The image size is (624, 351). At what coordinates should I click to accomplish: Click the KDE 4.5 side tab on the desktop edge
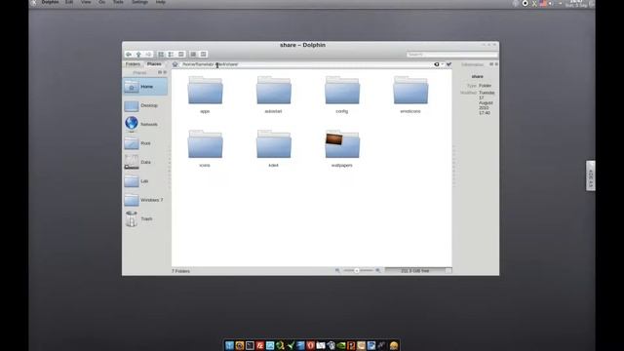591,175
